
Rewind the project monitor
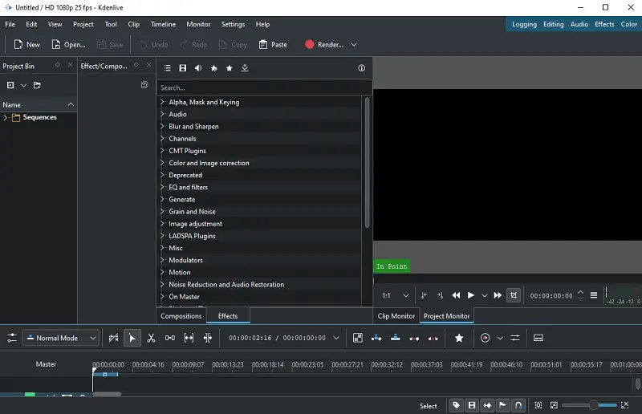point(456,295)
